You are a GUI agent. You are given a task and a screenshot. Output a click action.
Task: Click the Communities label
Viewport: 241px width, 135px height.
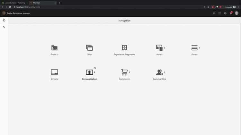159,79
